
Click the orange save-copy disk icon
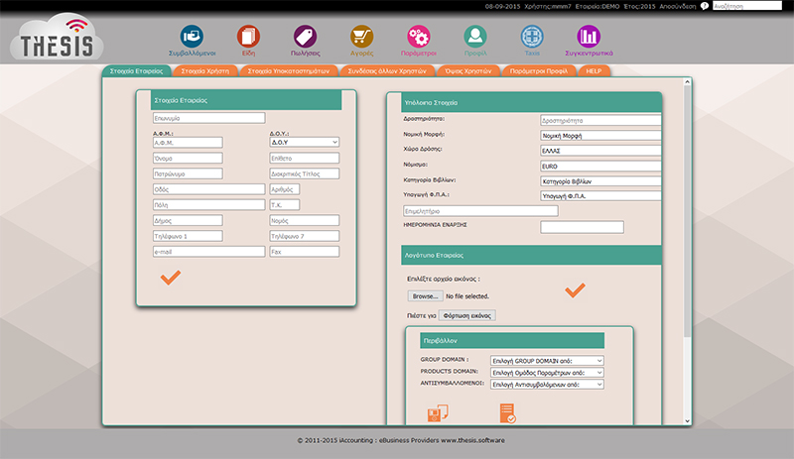434,413
